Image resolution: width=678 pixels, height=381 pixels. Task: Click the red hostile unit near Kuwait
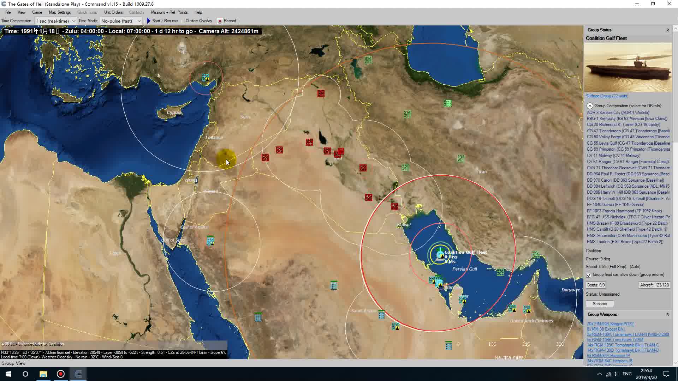pos(395,206)
